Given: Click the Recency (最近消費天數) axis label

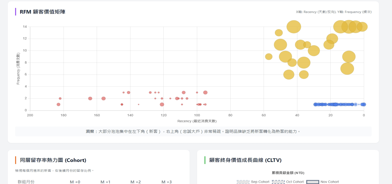Looking at the screenshot, I should click(197, 121).
